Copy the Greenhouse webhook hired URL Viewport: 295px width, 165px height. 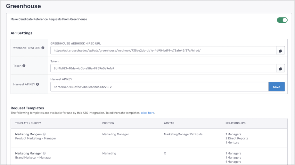(x=280, y=51)
